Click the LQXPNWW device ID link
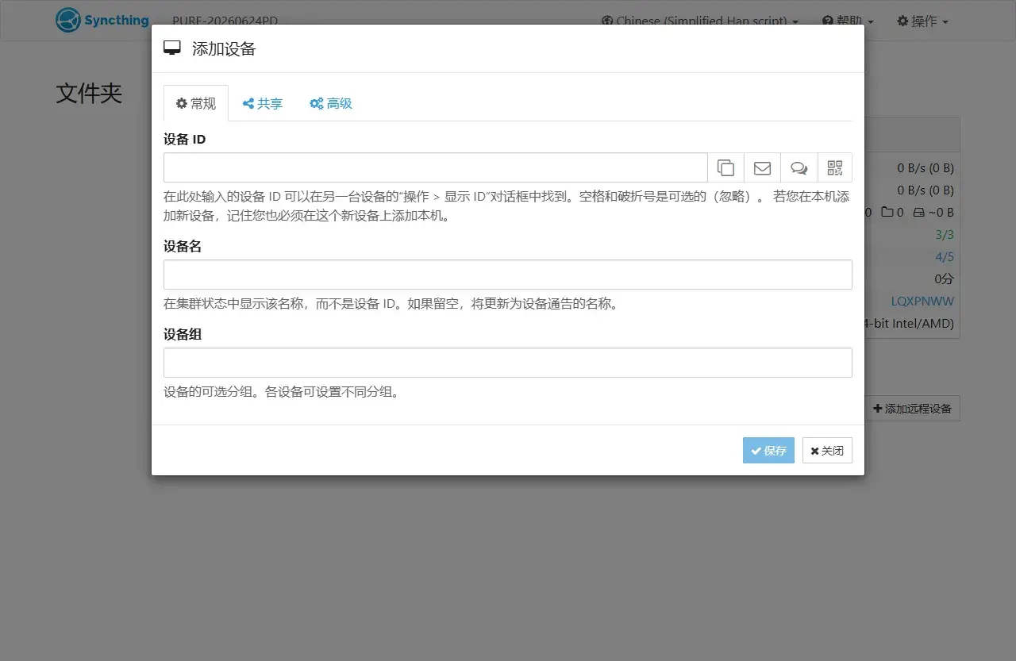The height and width of the screenshot is (661, 1016). [x=922, y=302]
